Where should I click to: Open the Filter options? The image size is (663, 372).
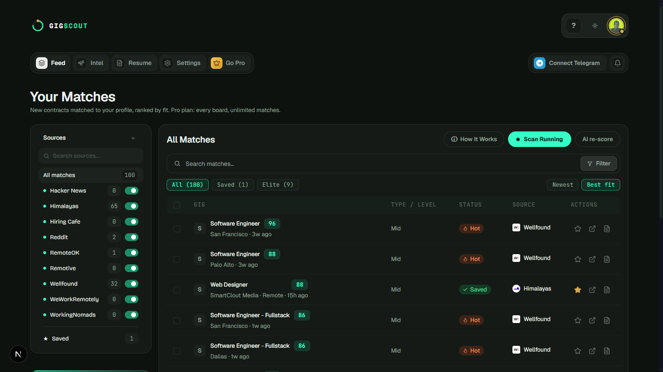click(598, 163)
